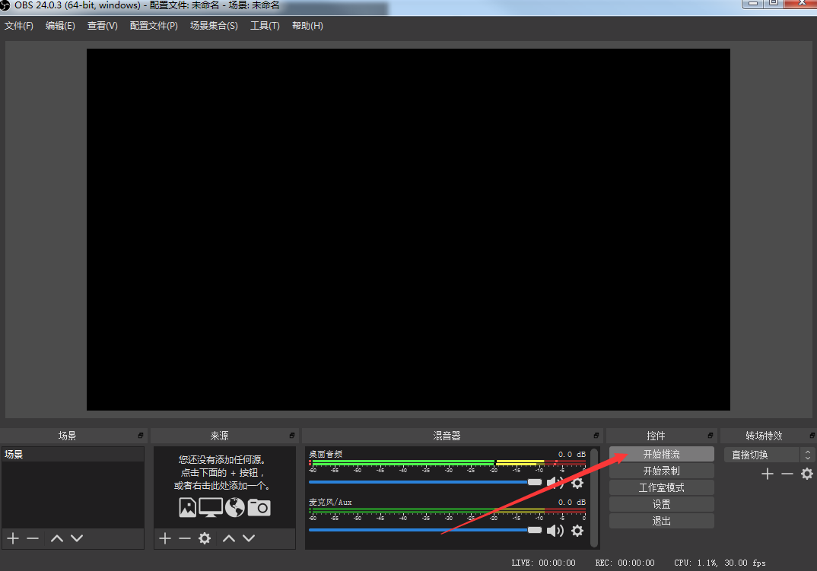Mute 桌面音频 speaker toggle
Image resolution: width=817 pixels, height=571 pixels.
click(555, 483)
